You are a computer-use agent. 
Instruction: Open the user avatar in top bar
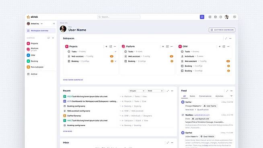click(x=226, y=17)
